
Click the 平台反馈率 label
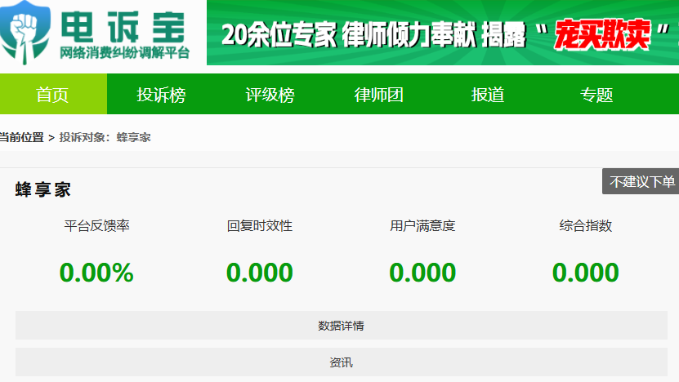[x=96, y=225]
